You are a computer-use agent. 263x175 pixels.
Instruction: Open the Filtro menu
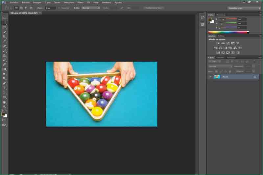point(80,2)
